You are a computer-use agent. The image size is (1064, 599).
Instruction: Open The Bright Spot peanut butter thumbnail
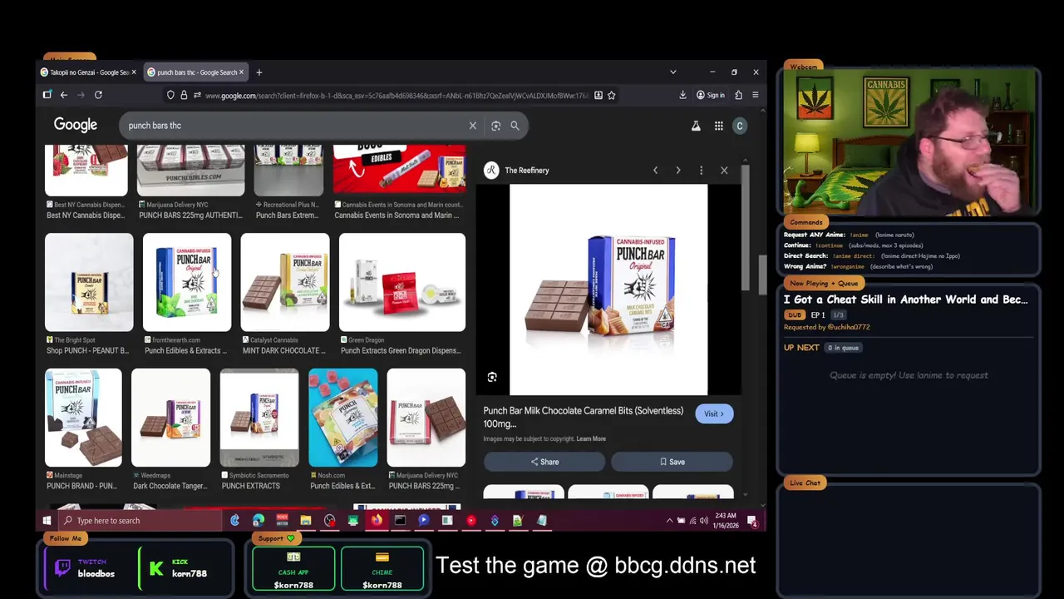tap(89, 282)
